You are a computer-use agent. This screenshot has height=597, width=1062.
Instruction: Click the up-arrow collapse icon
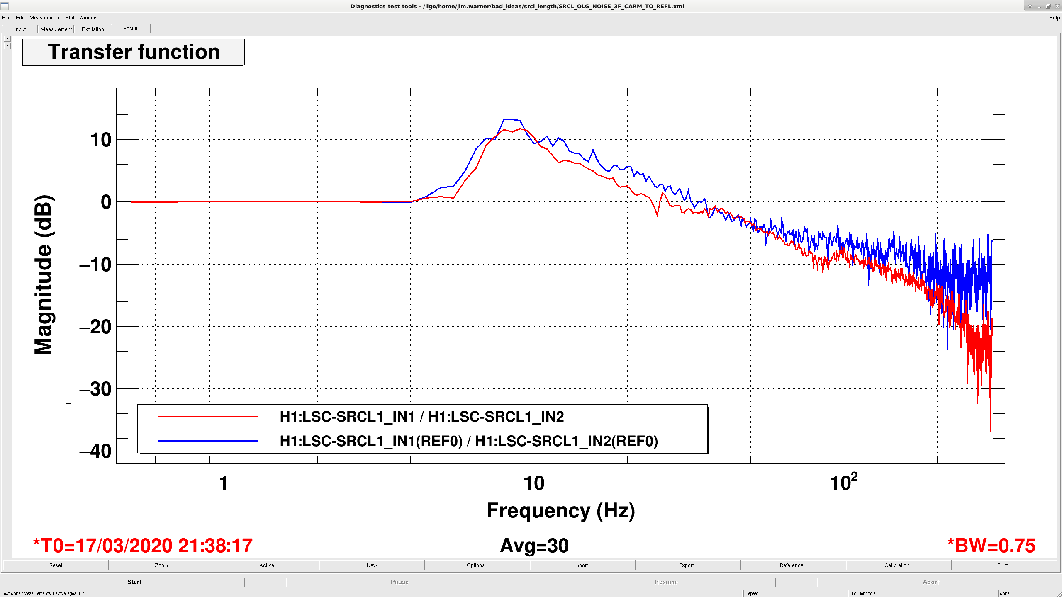[7, 46]
